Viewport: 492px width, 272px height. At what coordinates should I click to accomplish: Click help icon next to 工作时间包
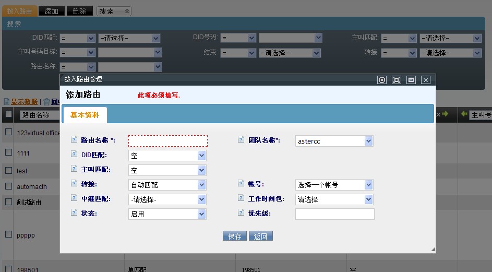pyautogui.click(x=241, y=198)
